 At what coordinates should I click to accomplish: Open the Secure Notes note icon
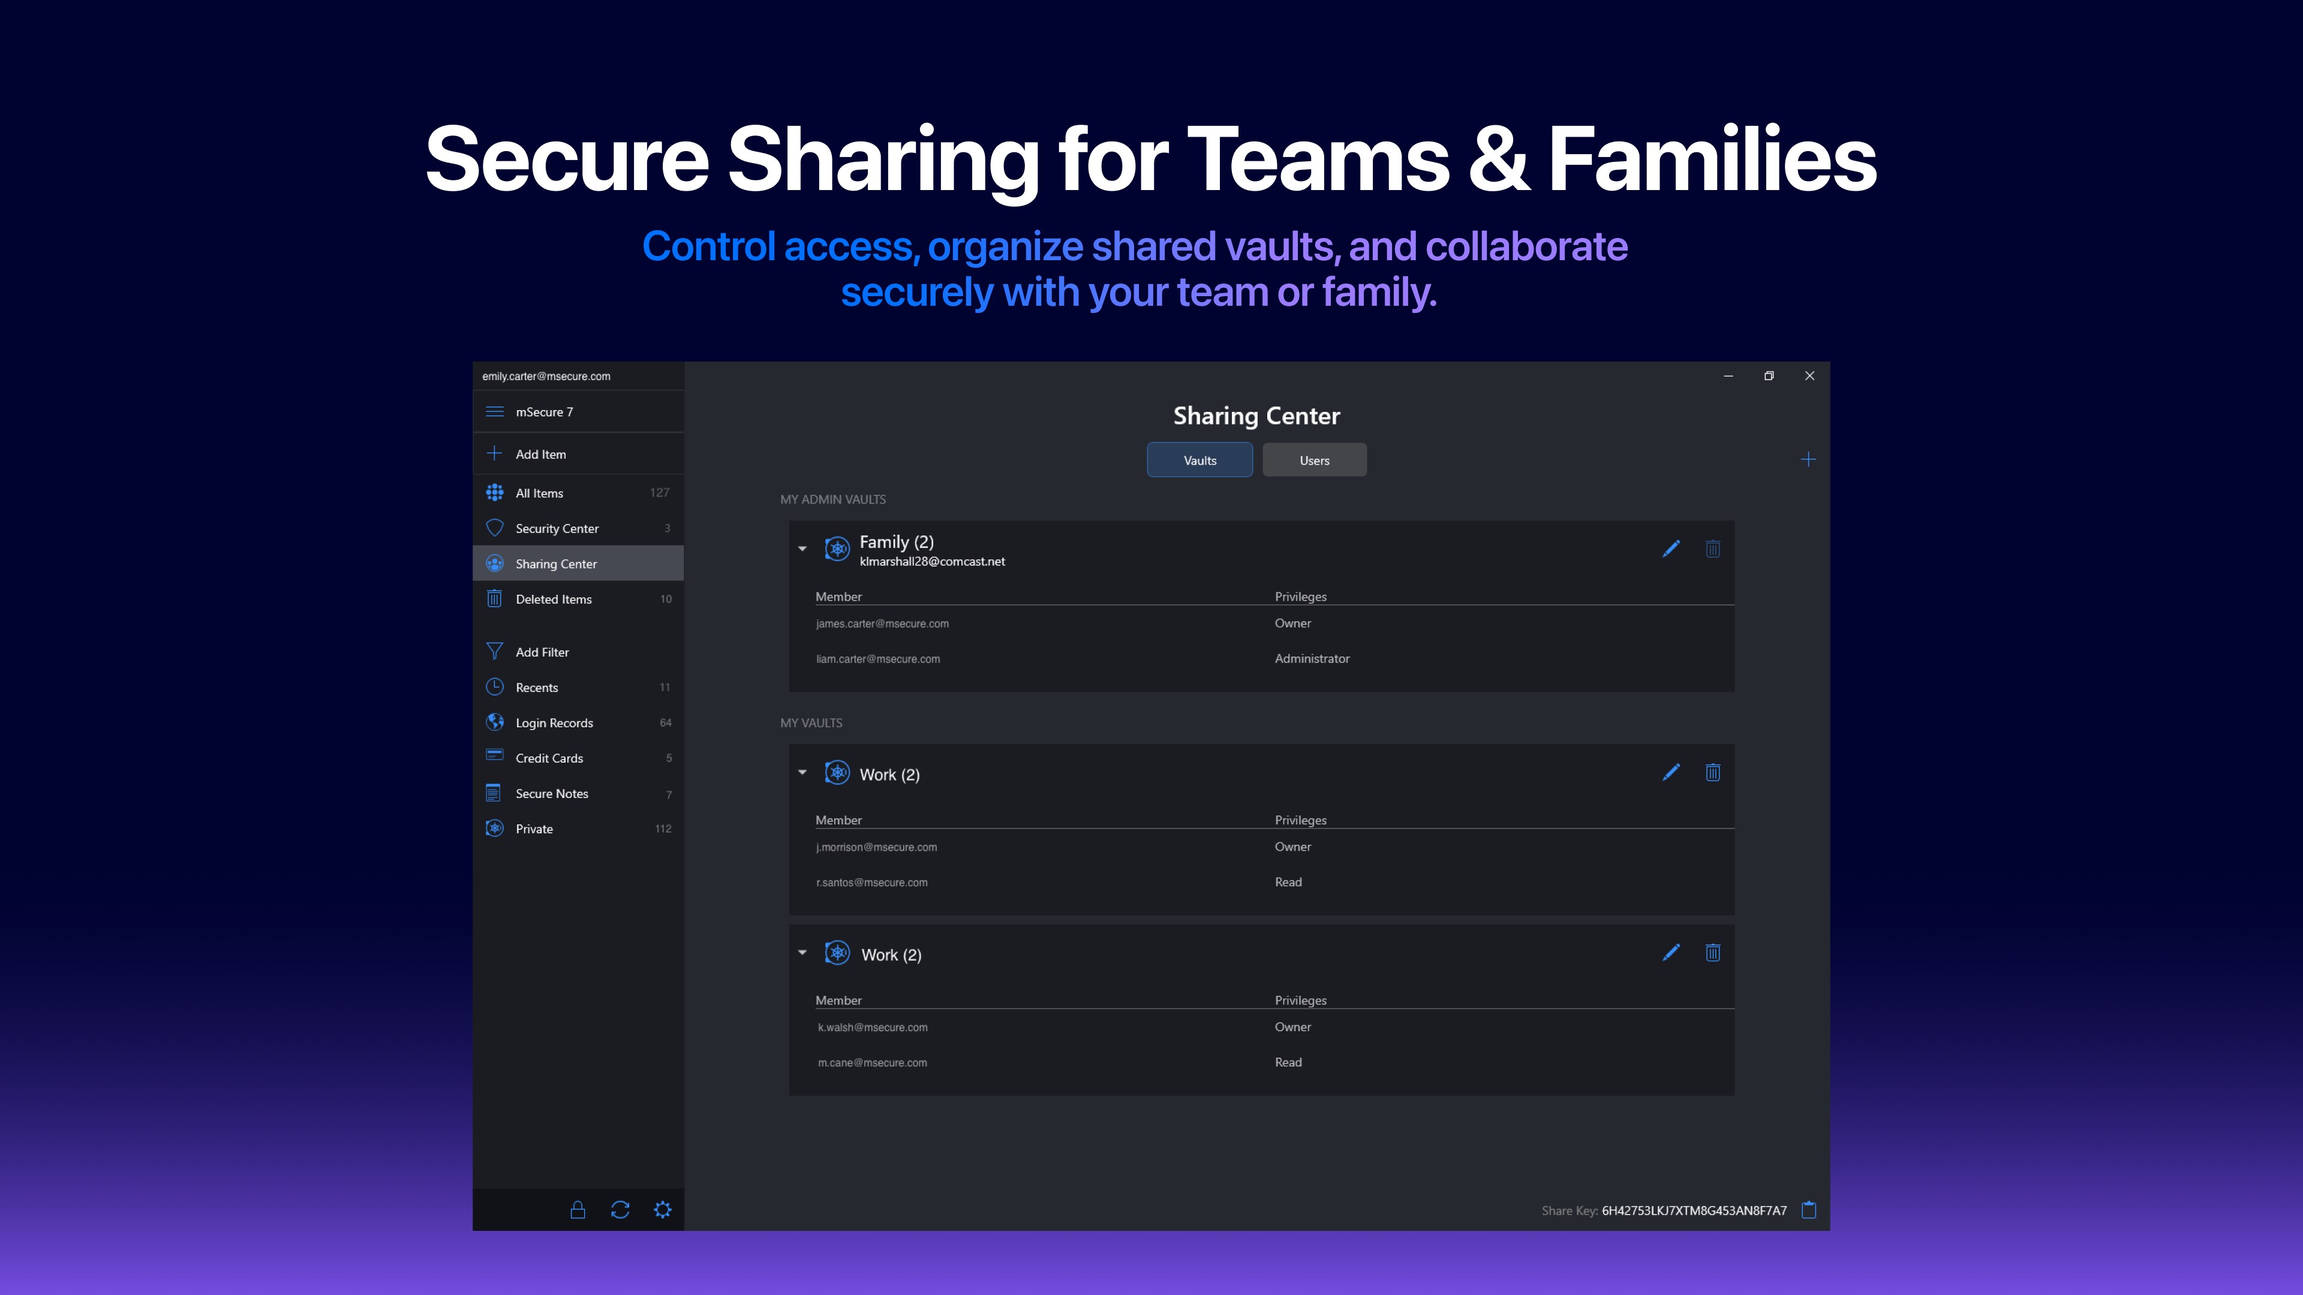[x=494, y=793]
